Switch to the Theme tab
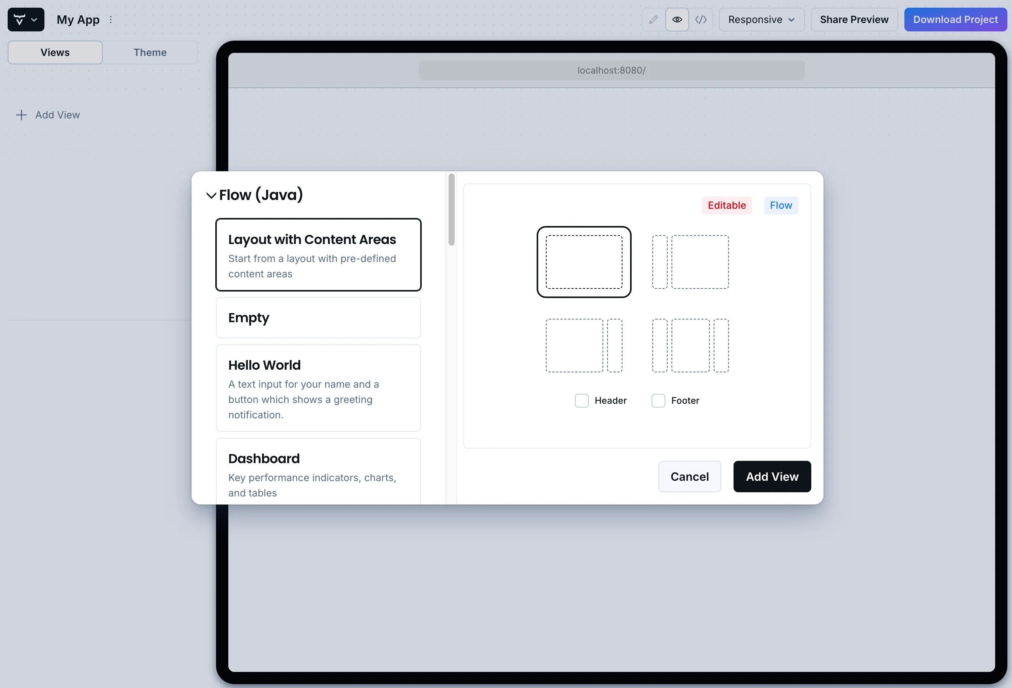The height and width of the screenshot is (688, 1012). [150, 52]
